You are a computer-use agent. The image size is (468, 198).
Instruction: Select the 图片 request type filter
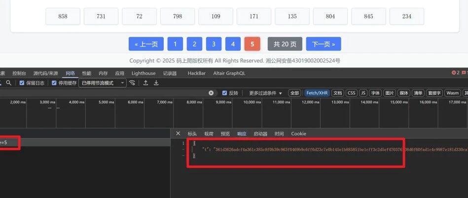[390, 93]
